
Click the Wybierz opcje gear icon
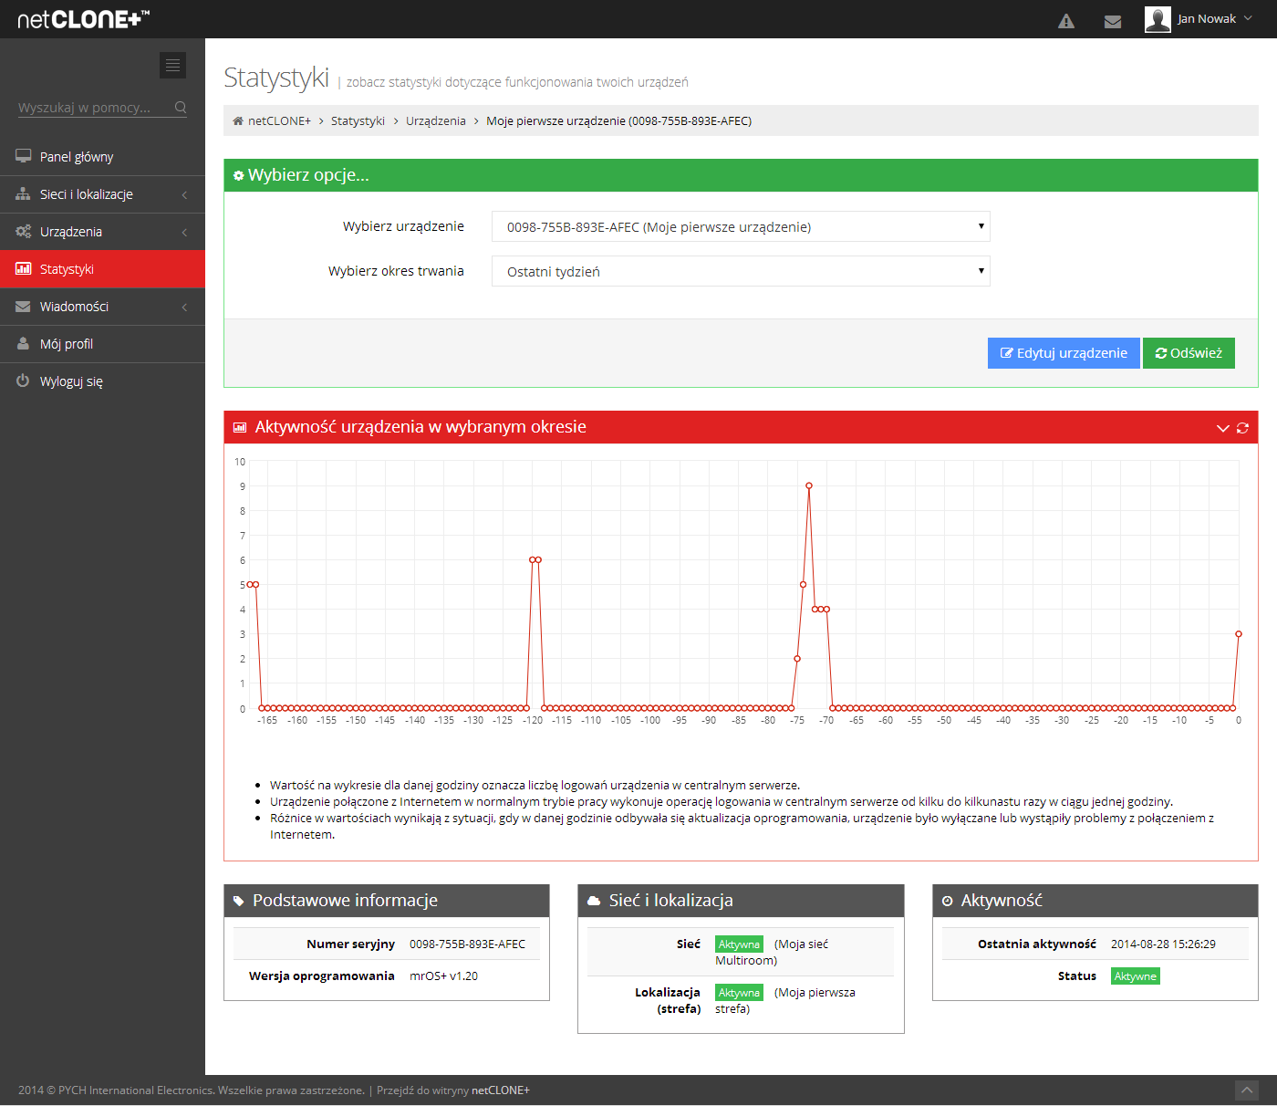(x=238, y=175)
